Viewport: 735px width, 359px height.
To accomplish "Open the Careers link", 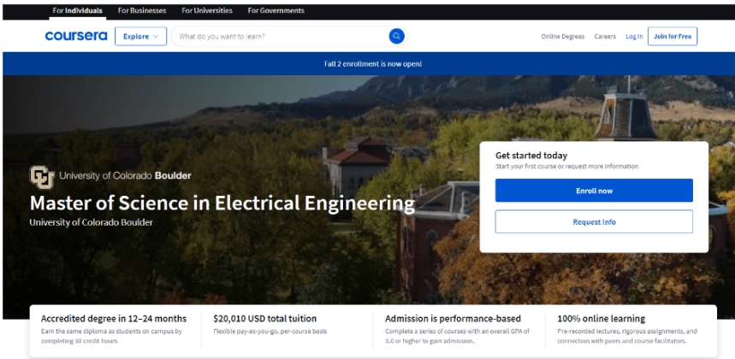I will 605,37.
